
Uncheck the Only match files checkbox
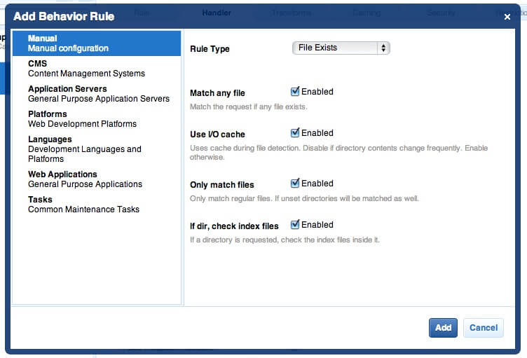pos(295,184)
